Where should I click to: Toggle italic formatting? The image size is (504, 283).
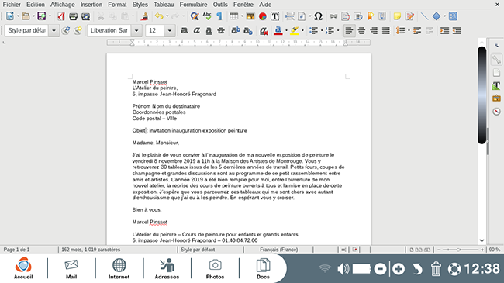point(196,30)
